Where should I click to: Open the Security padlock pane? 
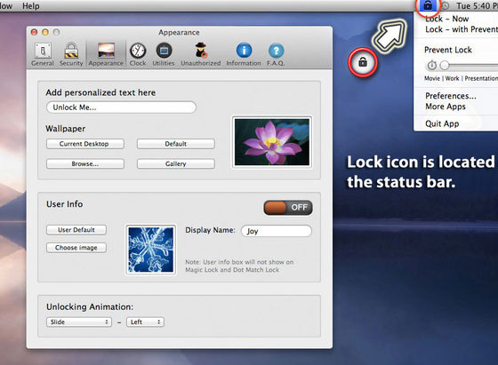click(71, 54)
